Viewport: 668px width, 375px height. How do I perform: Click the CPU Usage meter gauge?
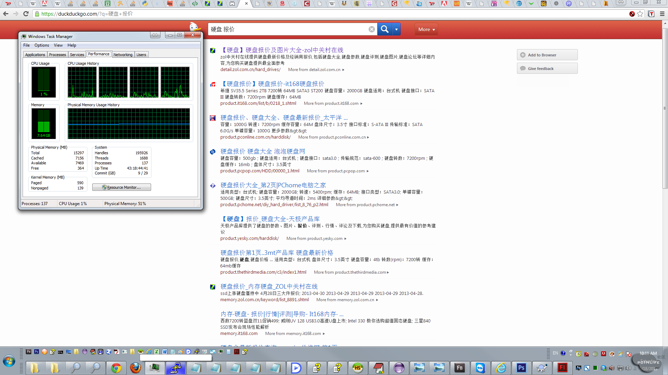pos(44,82)
